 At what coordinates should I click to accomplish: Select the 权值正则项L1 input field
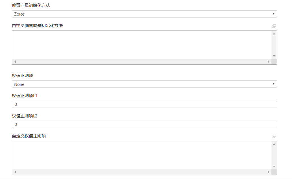point(144,104)
